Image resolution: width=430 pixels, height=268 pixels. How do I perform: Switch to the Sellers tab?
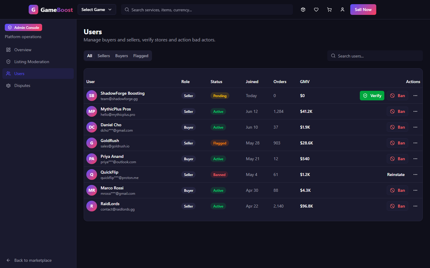click(104, 56)
